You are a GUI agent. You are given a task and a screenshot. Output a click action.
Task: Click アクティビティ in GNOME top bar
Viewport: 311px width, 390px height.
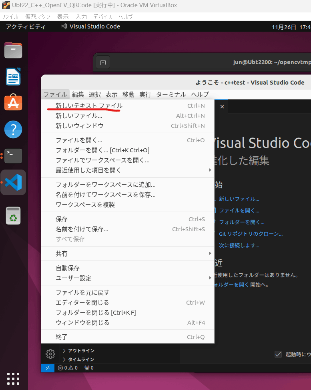(26, 26)
